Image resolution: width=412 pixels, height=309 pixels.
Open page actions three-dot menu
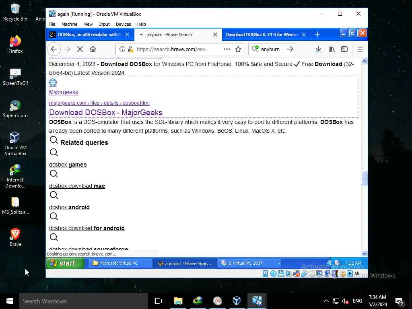pyautogui.click(x=227, y=49)
